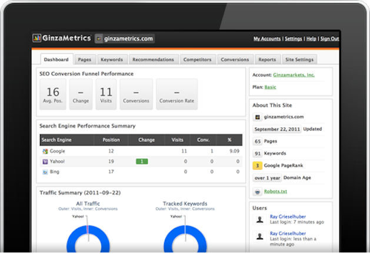Image resolution: width=370 pixels, height=264 pixels.
Task: Click the Conversion Rate metric tile
Action: click(x=176, y=94)
